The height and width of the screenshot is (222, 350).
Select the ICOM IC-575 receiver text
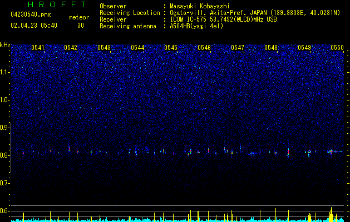point(223,19)
